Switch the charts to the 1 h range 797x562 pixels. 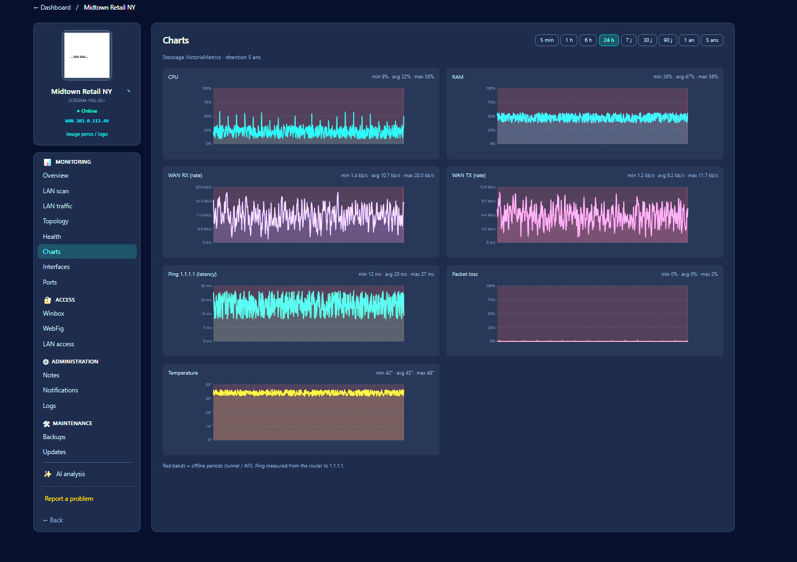click(569, 40)
